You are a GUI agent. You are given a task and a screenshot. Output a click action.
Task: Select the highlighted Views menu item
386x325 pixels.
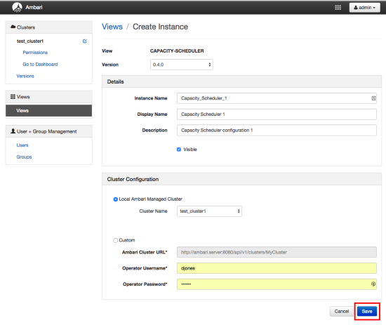[48, 110]
